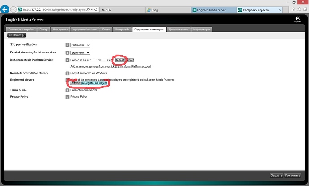
Task: Click the Logitech logo in header
Action: pos(297,19)
